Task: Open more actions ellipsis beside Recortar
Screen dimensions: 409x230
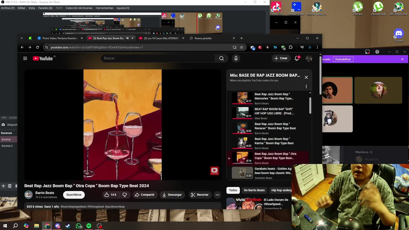Action: coord(217,195)
